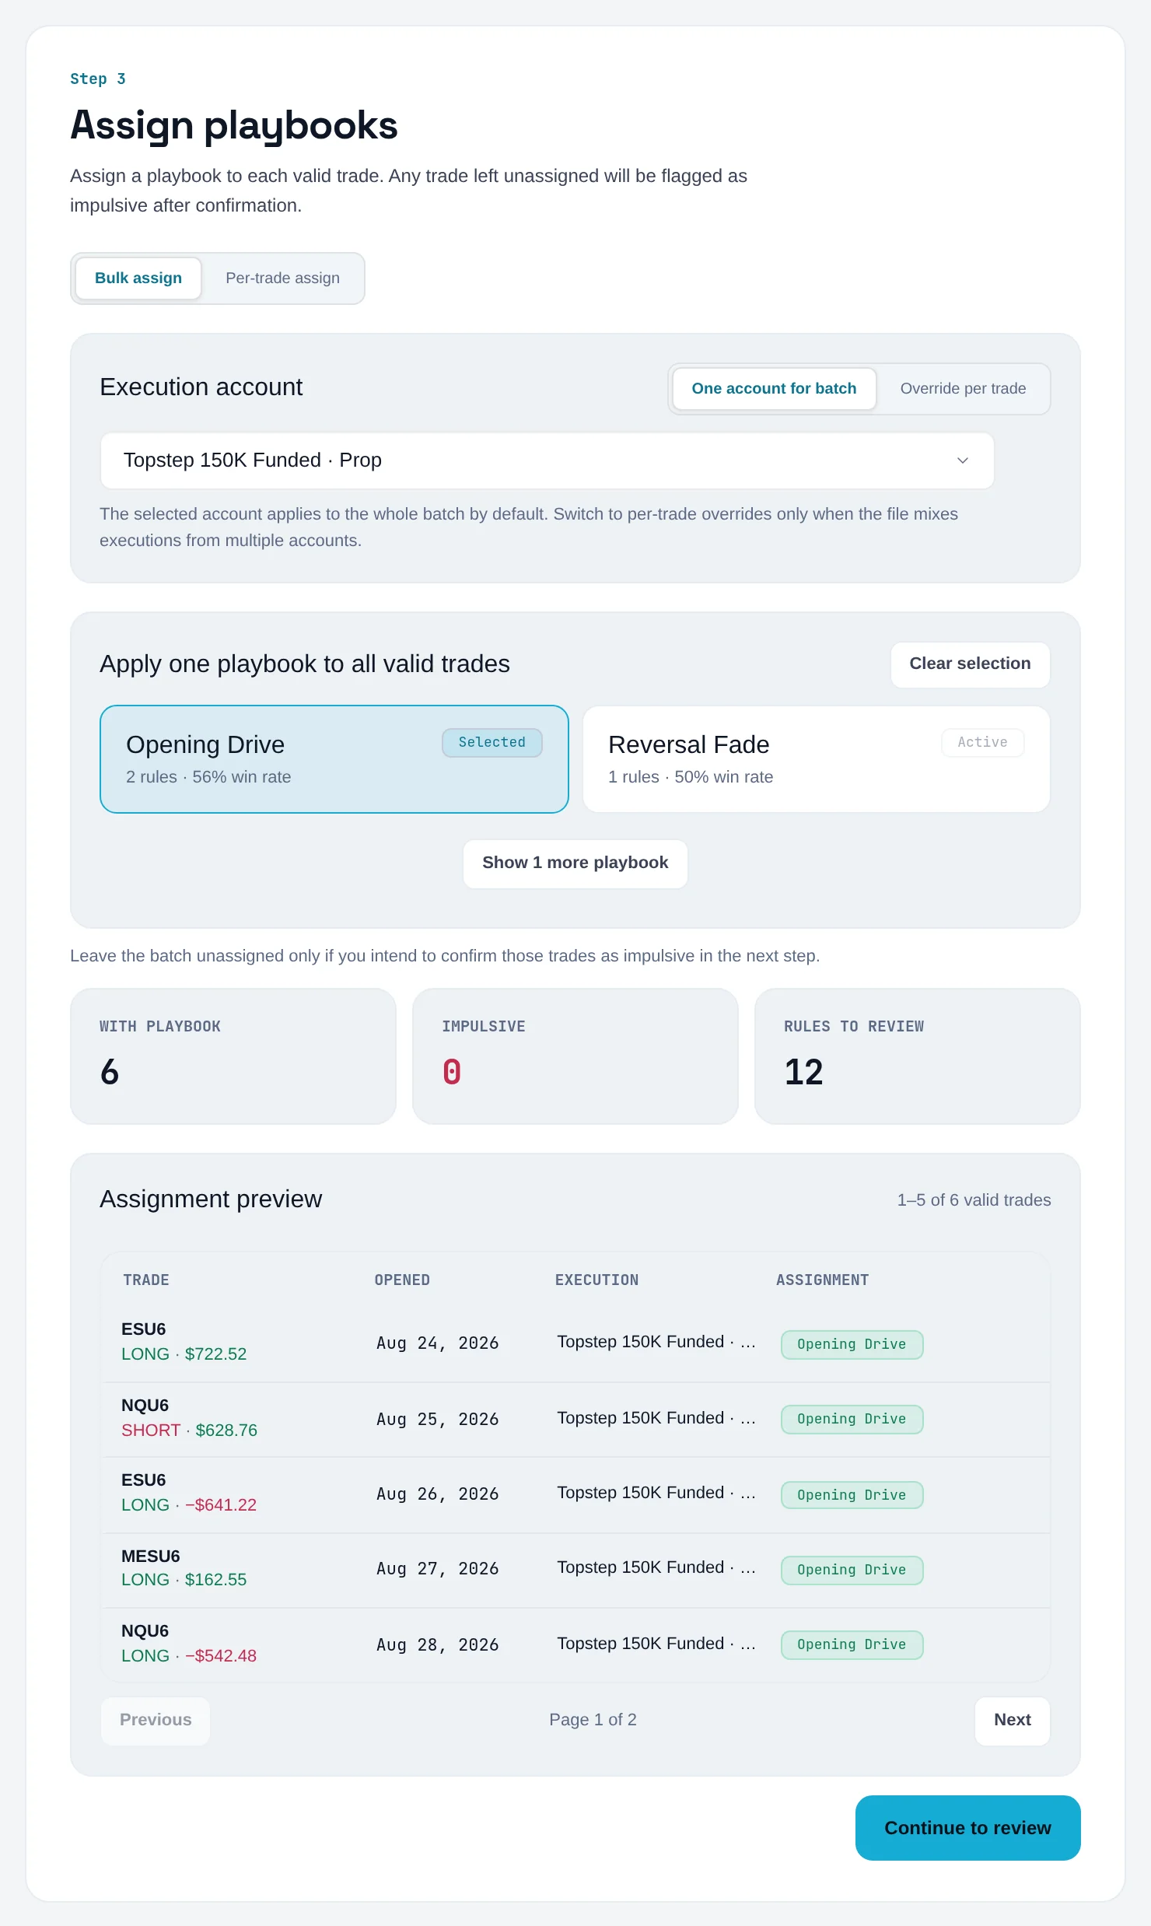Click Opening Drive tag on MESU6 trade
The image size is (1151, 1926).
(x=852, y=1571)
